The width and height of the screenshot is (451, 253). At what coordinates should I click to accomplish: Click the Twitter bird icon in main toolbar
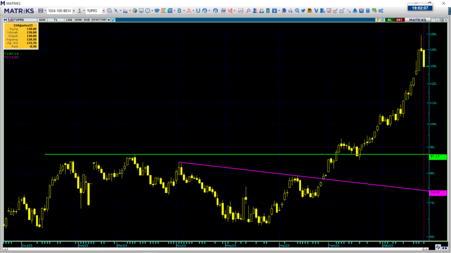[x=303, y=11]
